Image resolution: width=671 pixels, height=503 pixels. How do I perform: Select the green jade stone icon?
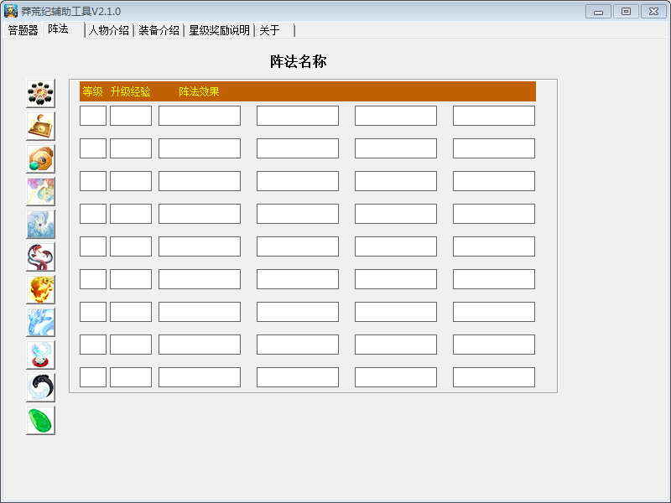[40, 420]
